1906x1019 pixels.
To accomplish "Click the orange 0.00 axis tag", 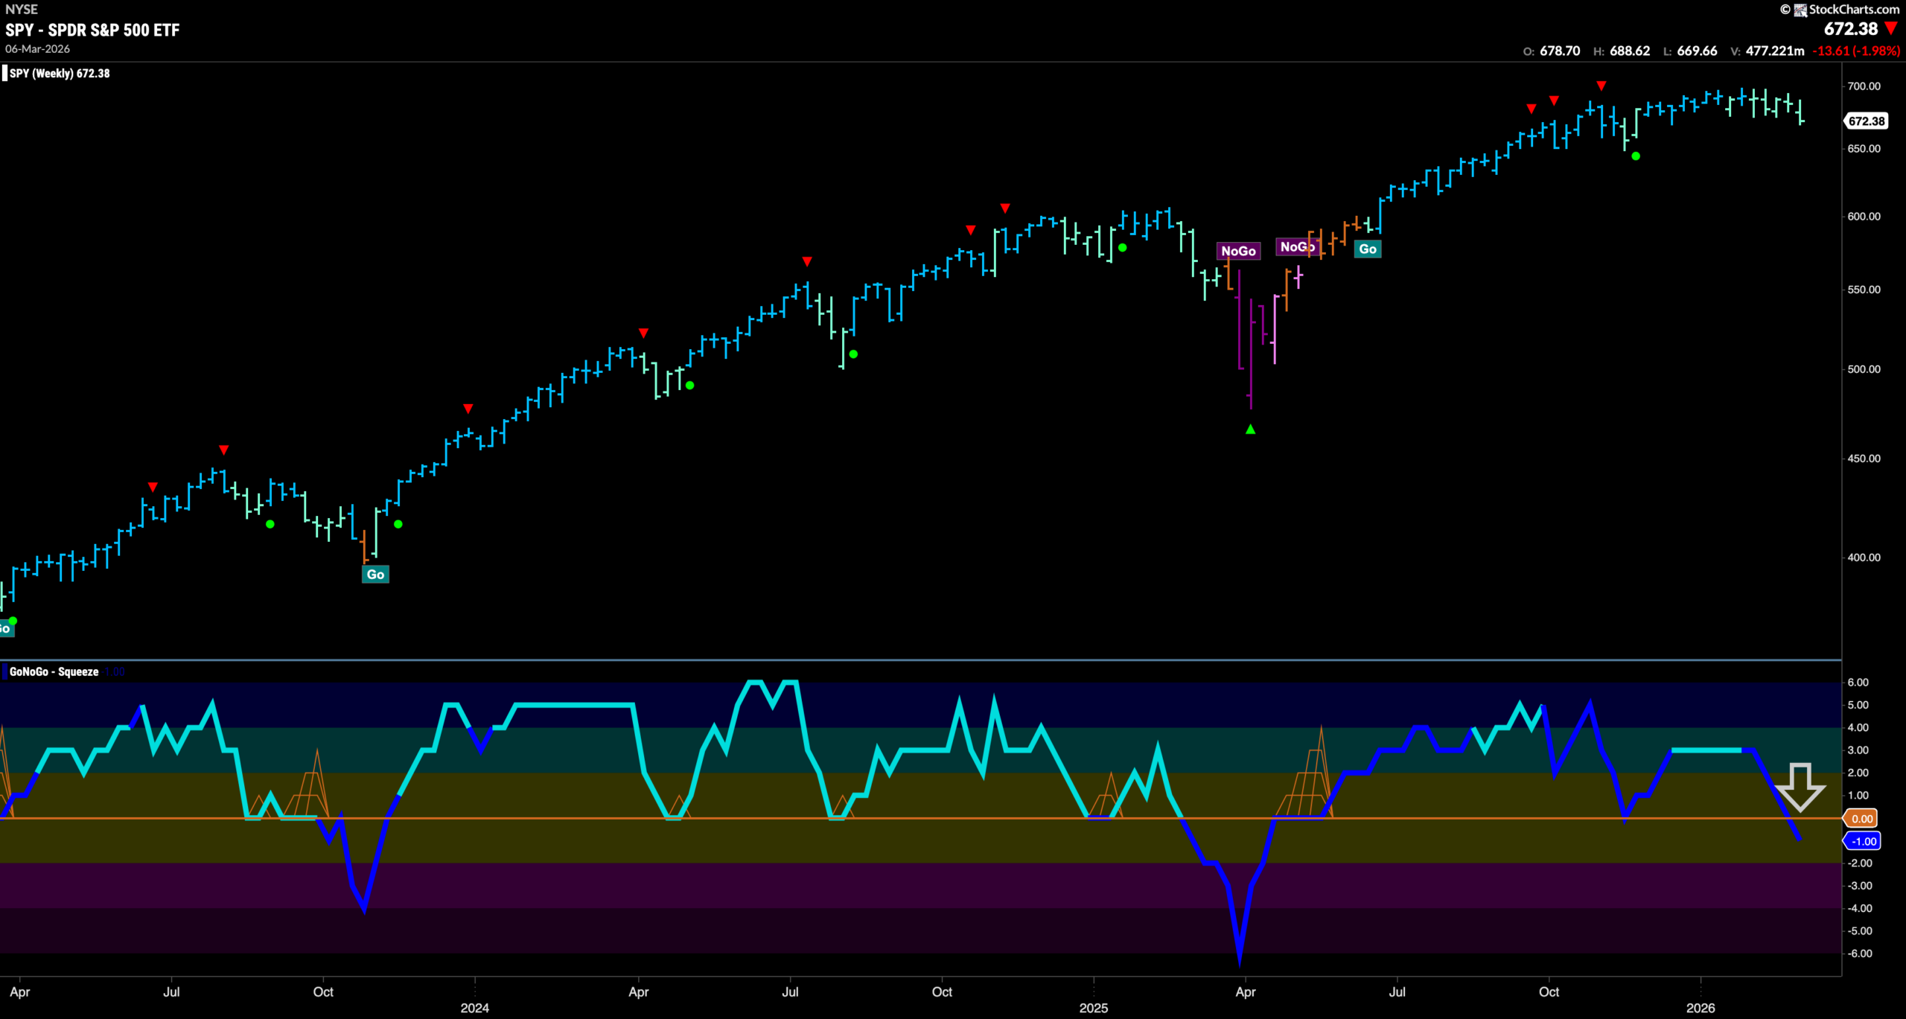I will click(1861, 819).
